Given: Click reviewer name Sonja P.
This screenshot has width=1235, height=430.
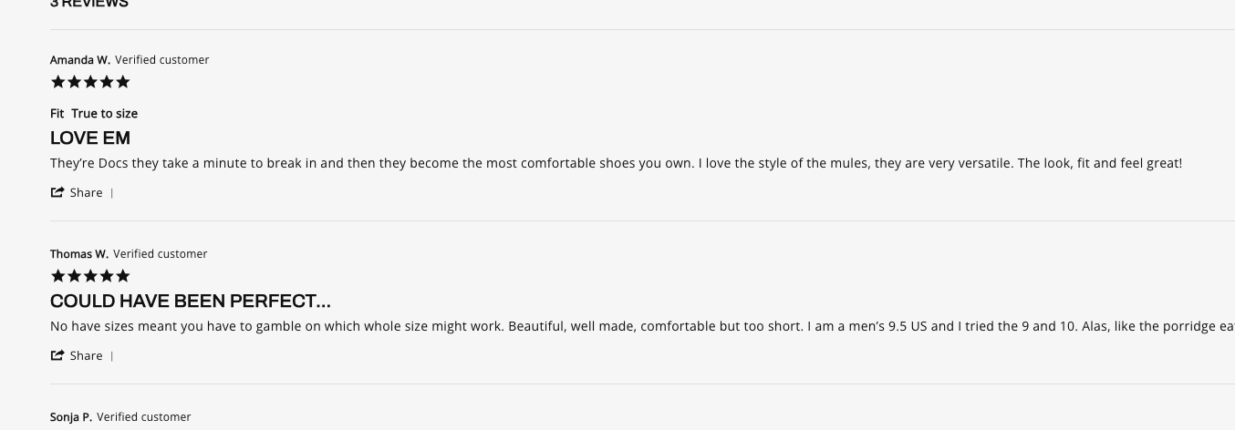Looking at the screenshot, I should click(71, 417).
